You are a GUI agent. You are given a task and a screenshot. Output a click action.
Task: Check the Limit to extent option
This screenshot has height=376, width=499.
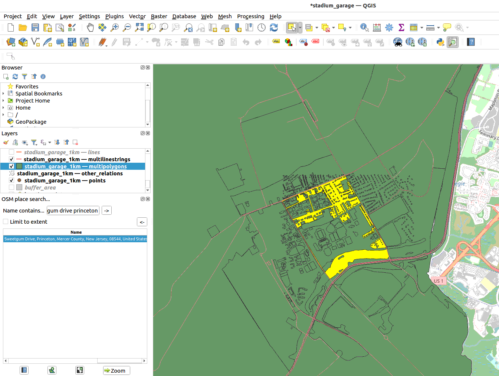[6, 222]
